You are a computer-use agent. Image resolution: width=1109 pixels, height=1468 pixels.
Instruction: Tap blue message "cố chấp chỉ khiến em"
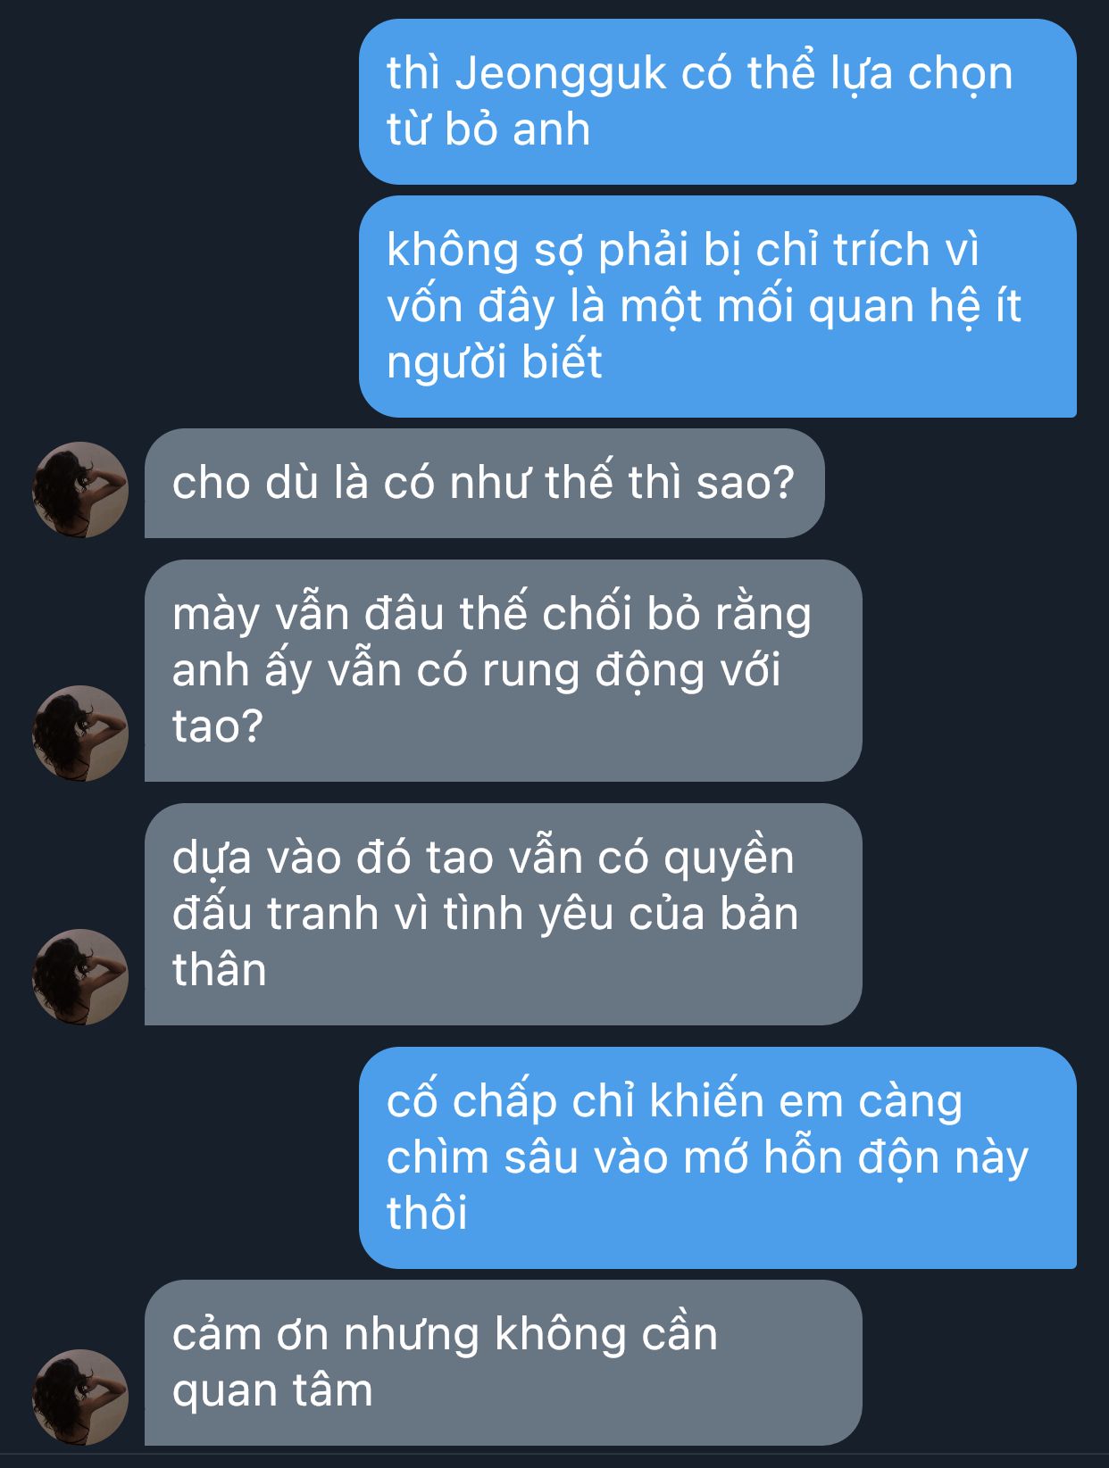[717, 1157]
